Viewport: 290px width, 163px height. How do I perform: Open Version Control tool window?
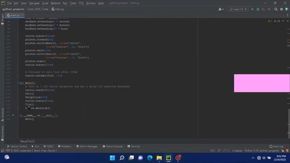17,146
